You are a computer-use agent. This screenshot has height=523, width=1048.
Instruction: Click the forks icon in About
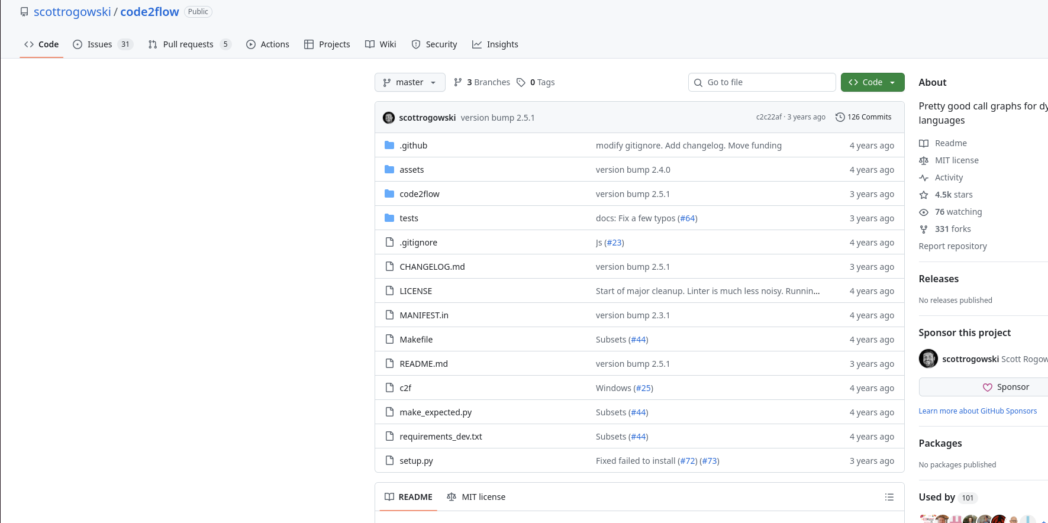924,229
